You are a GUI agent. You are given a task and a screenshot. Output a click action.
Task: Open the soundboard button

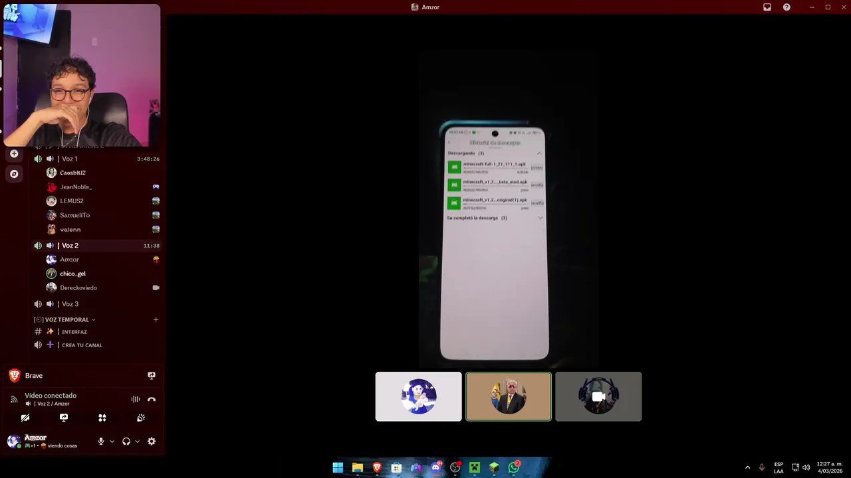point(141,418)
